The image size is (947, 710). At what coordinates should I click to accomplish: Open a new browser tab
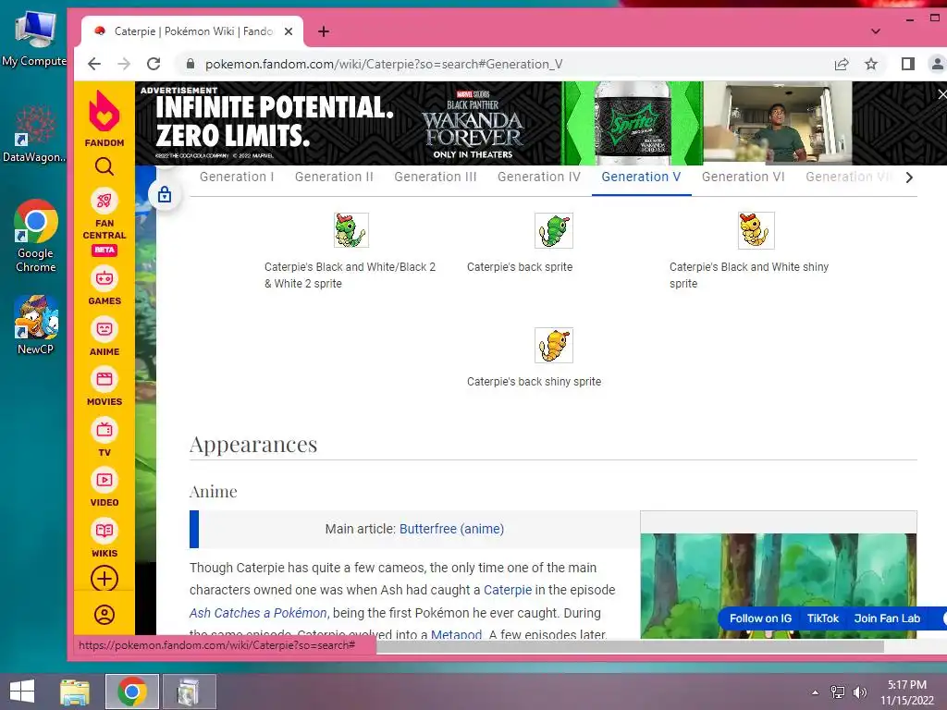click(324, 31)
